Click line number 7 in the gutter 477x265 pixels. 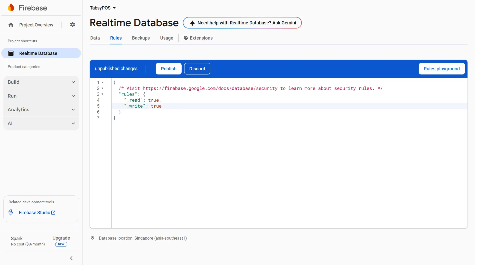point(98,118)
